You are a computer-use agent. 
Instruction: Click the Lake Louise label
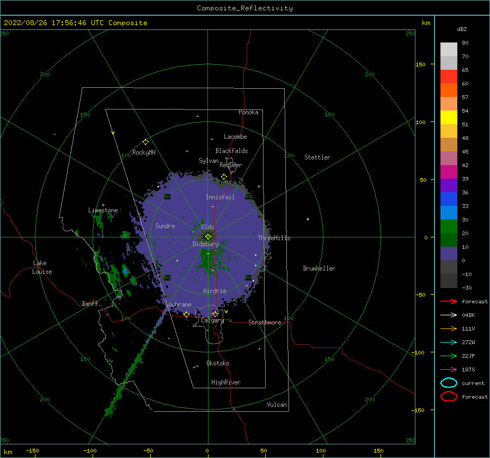pos(42,267)
